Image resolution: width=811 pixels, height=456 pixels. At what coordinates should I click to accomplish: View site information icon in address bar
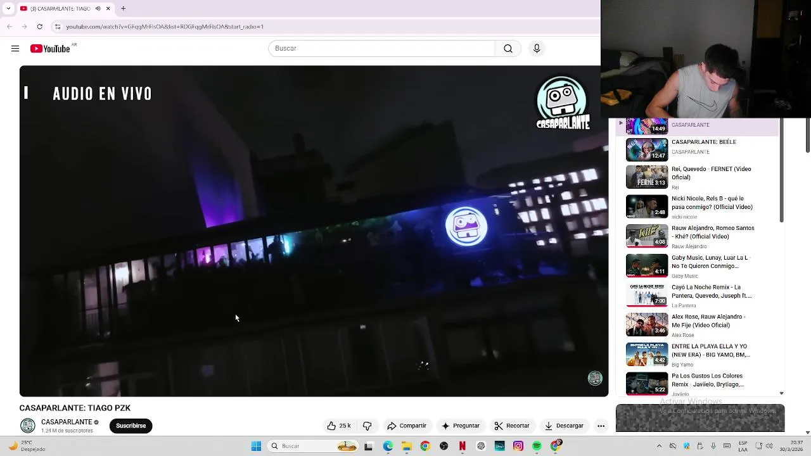58,27
